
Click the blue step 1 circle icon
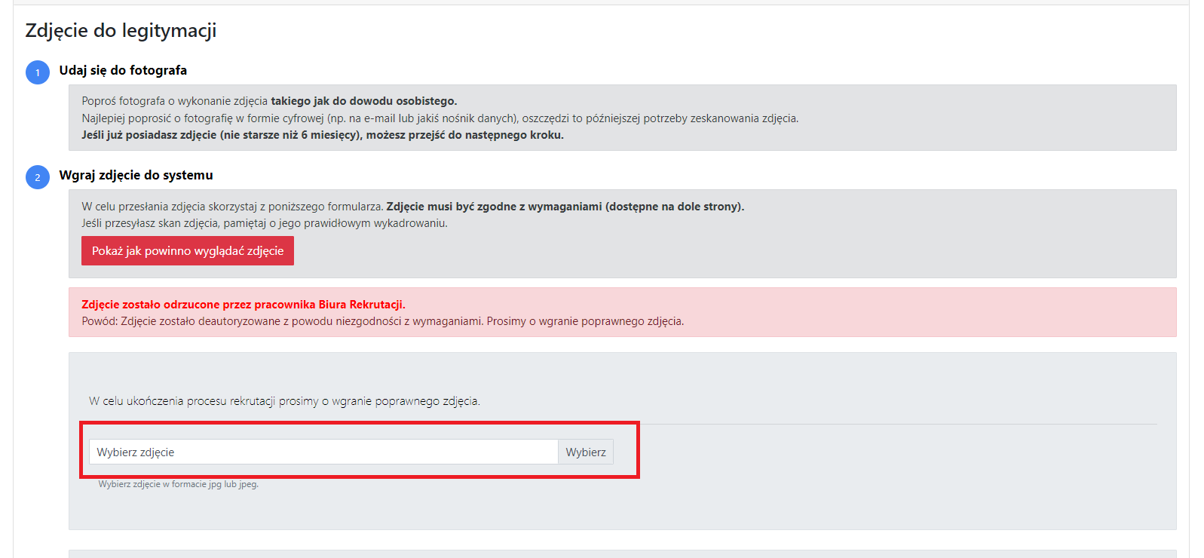tap(38, 72)
